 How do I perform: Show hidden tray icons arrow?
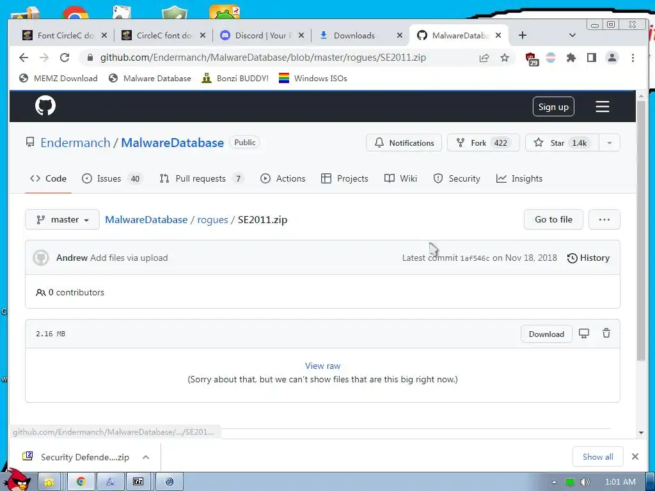[x=554, y=482]
